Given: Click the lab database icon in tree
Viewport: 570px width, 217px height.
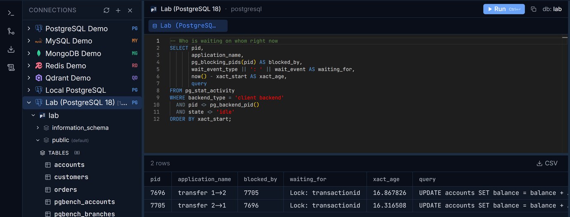Looking at the screenshot, I should [x=42, y=115].
